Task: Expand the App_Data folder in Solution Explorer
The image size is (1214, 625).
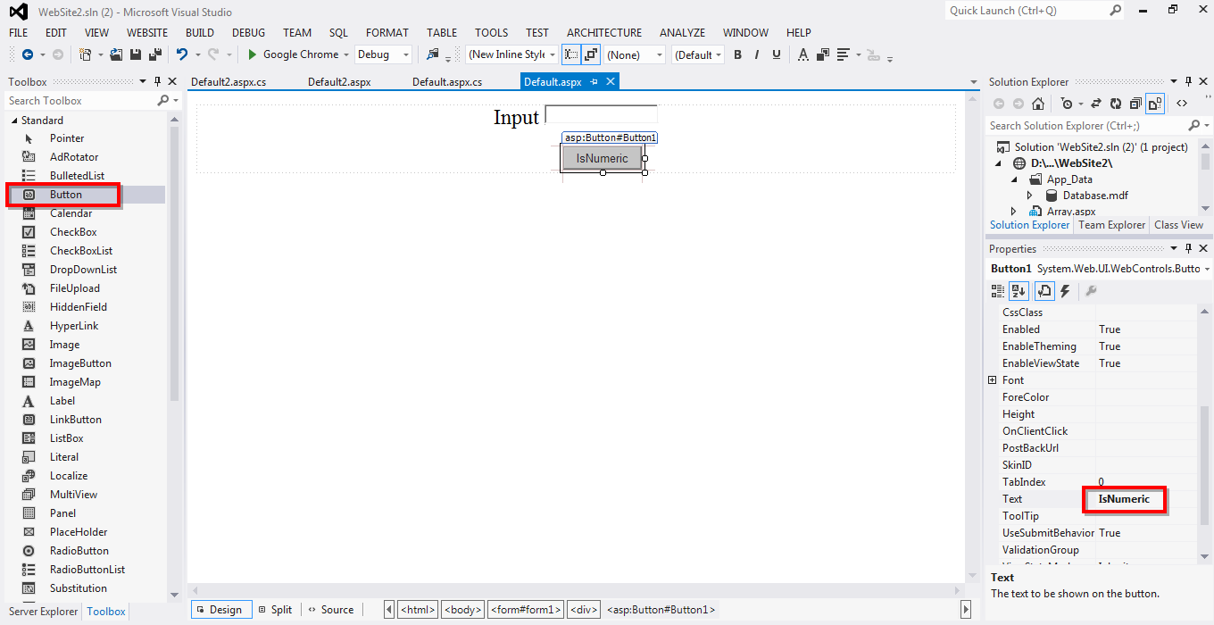Action: coord(1014,179)
